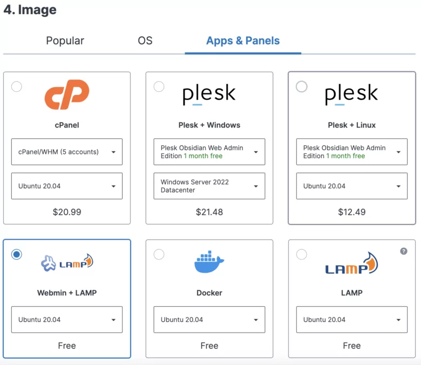Image resolution: width=421 pixels, height=365 pixels.
Task: Click the Plesk logo above Plesk + Linux
Action: click(x=351, y=94)
